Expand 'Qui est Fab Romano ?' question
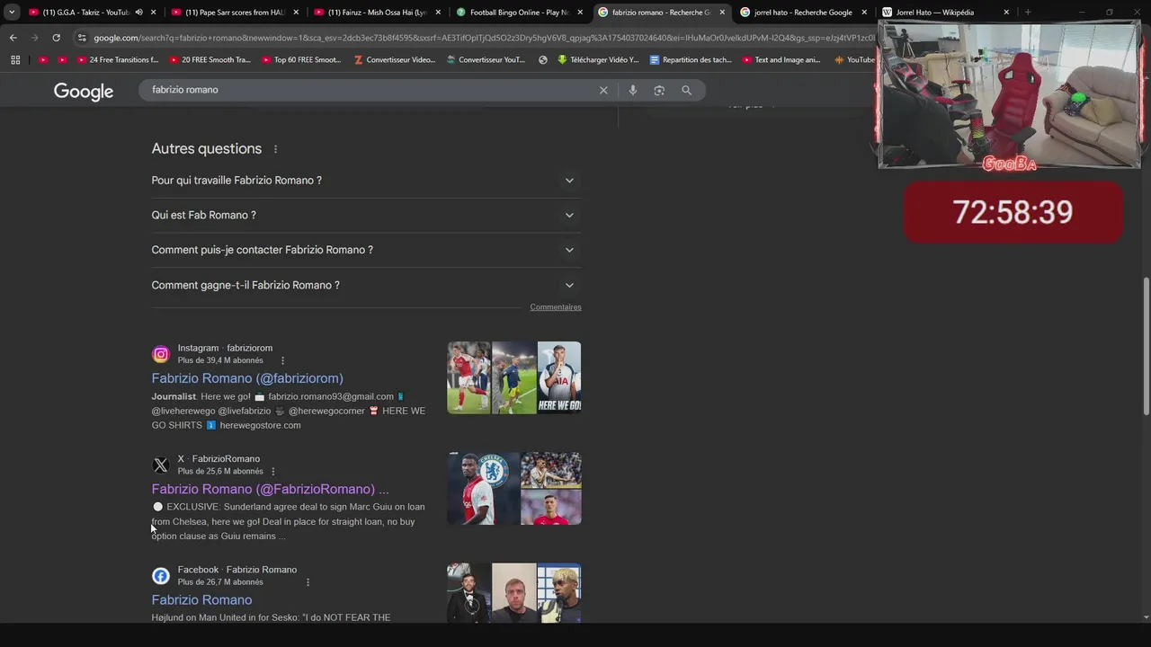 366,216
